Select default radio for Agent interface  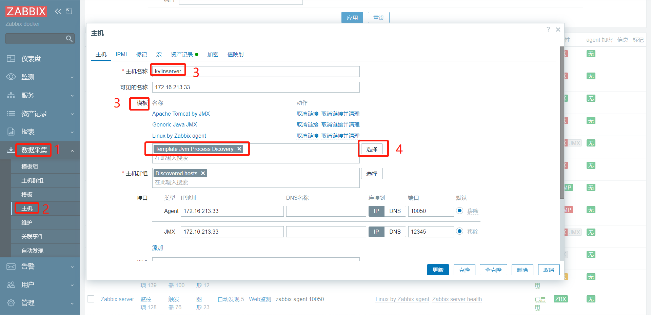click(x=459, y=211)
